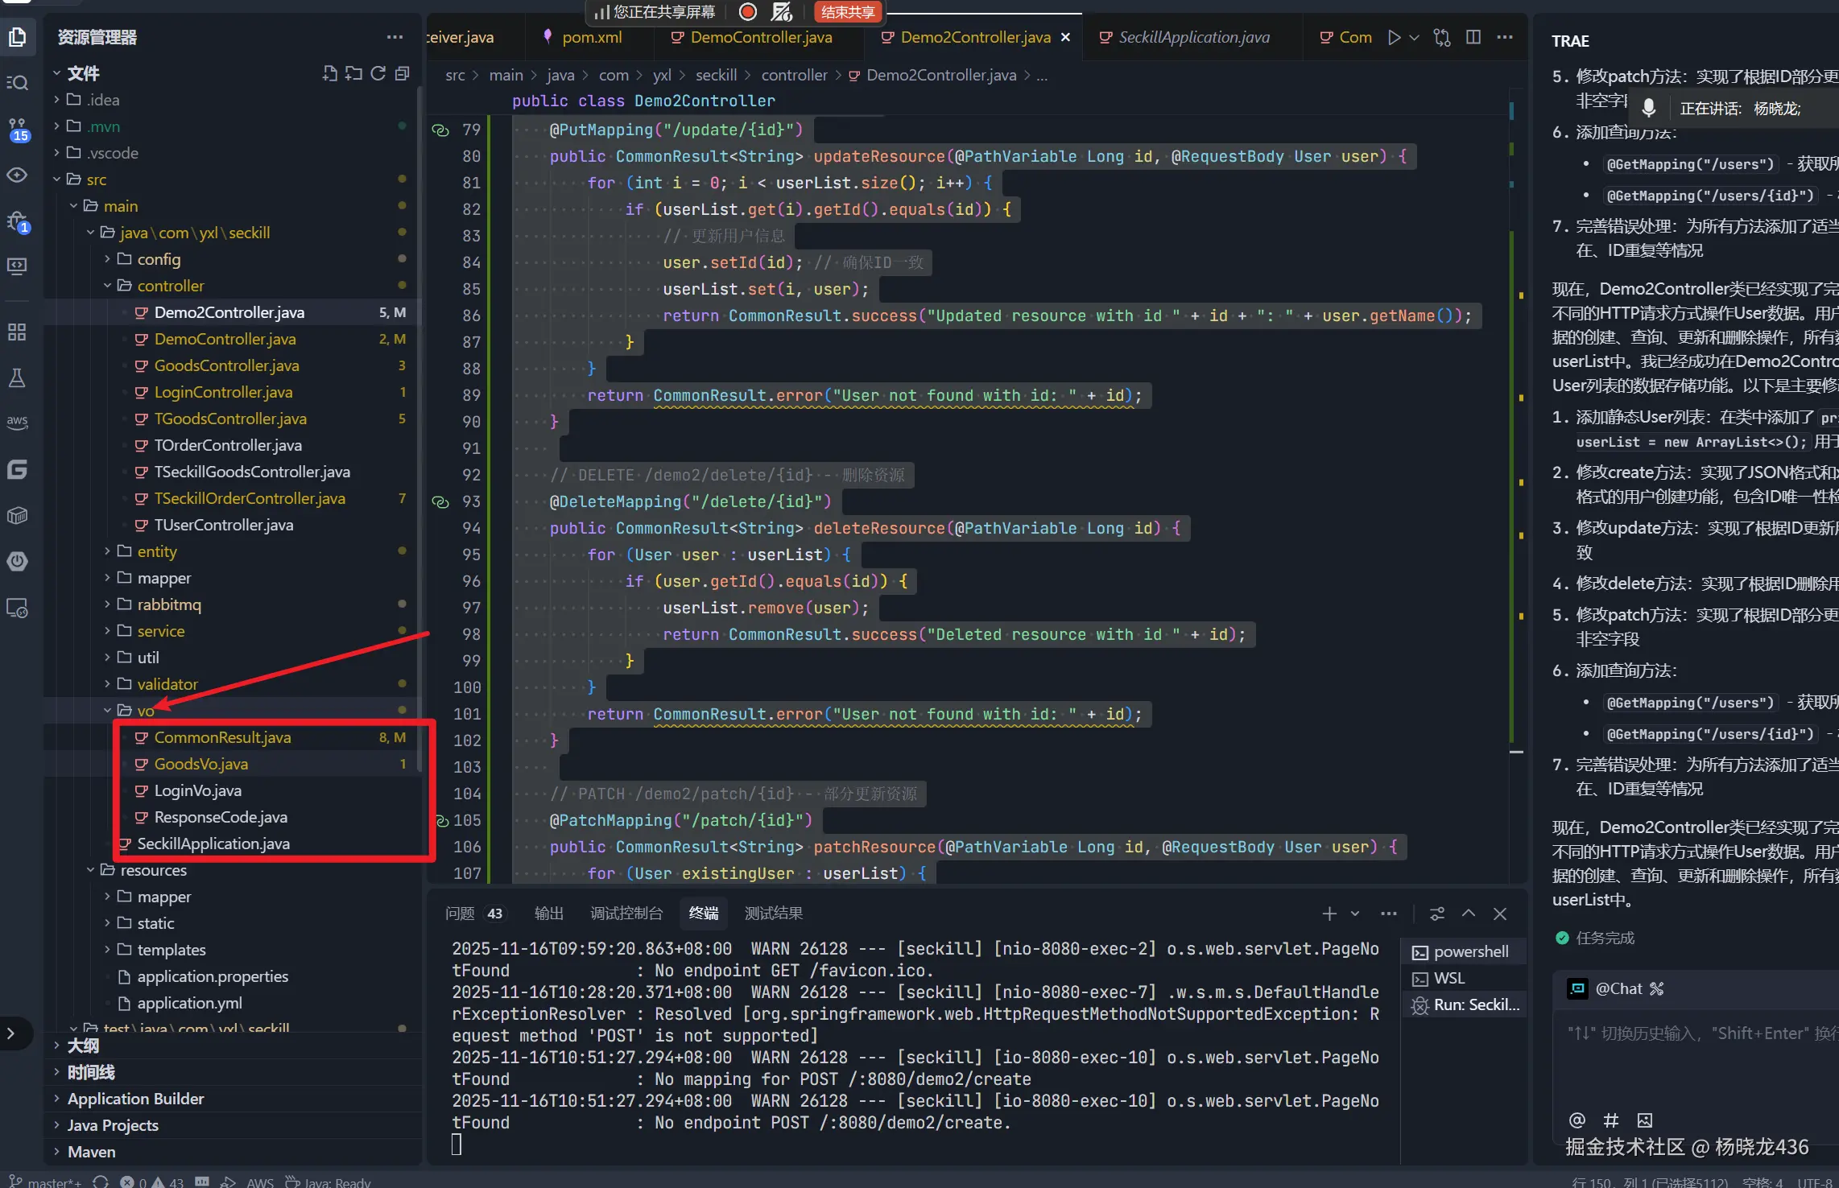Split the editor to the right
The width and height of the screenshot is (1839, 1188).
pos(1473,37)
